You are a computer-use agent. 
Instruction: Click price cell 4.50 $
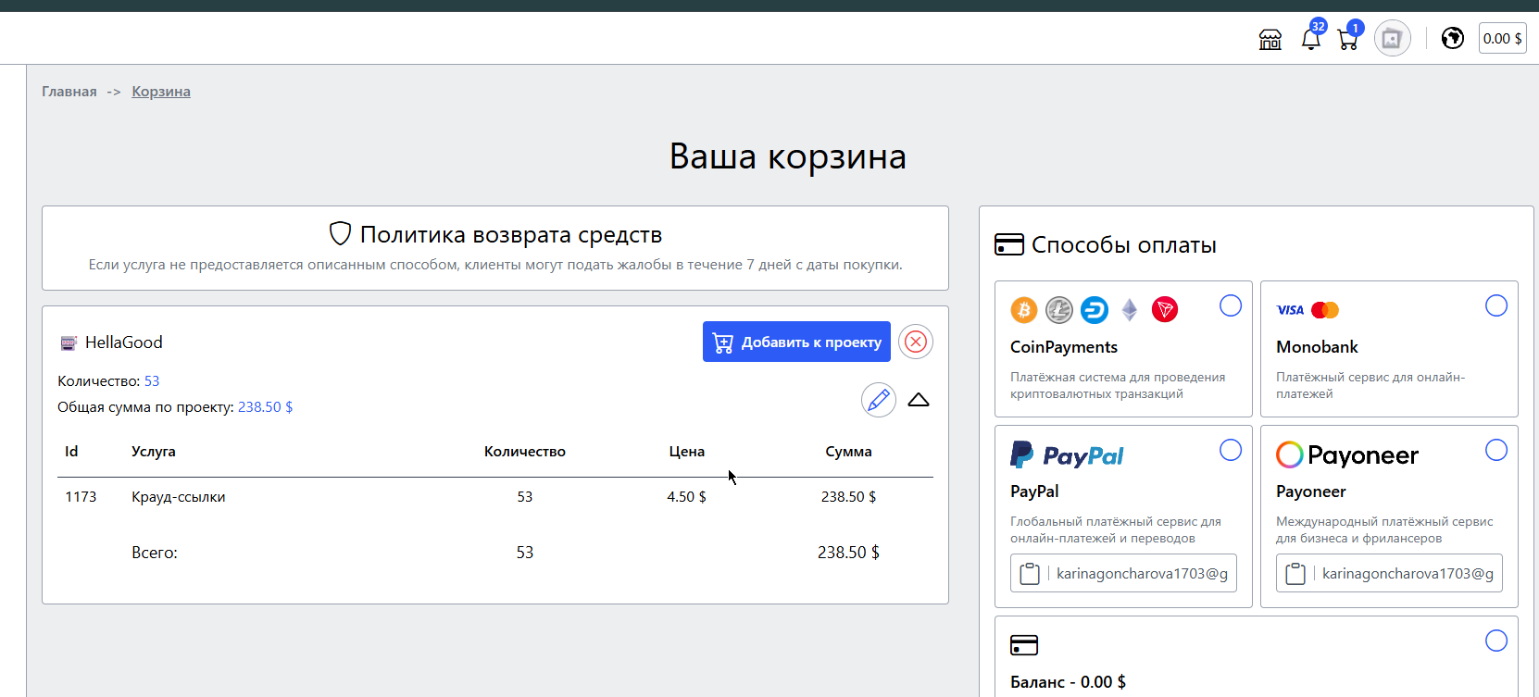pos(686,497)
